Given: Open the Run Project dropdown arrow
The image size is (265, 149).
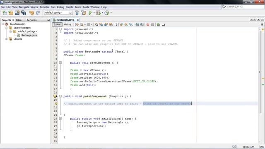Looking at the screenshot, I should pyautogui.click(x=94, y=13).
